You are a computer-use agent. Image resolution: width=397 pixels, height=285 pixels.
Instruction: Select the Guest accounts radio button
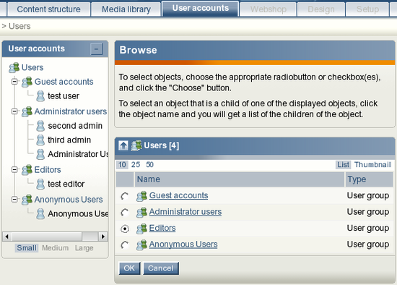pos(125,196)
